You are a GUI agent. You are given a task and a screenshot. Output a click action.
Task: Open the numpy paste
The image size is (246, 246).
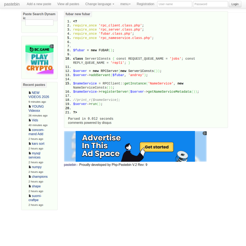coord(37,167)
